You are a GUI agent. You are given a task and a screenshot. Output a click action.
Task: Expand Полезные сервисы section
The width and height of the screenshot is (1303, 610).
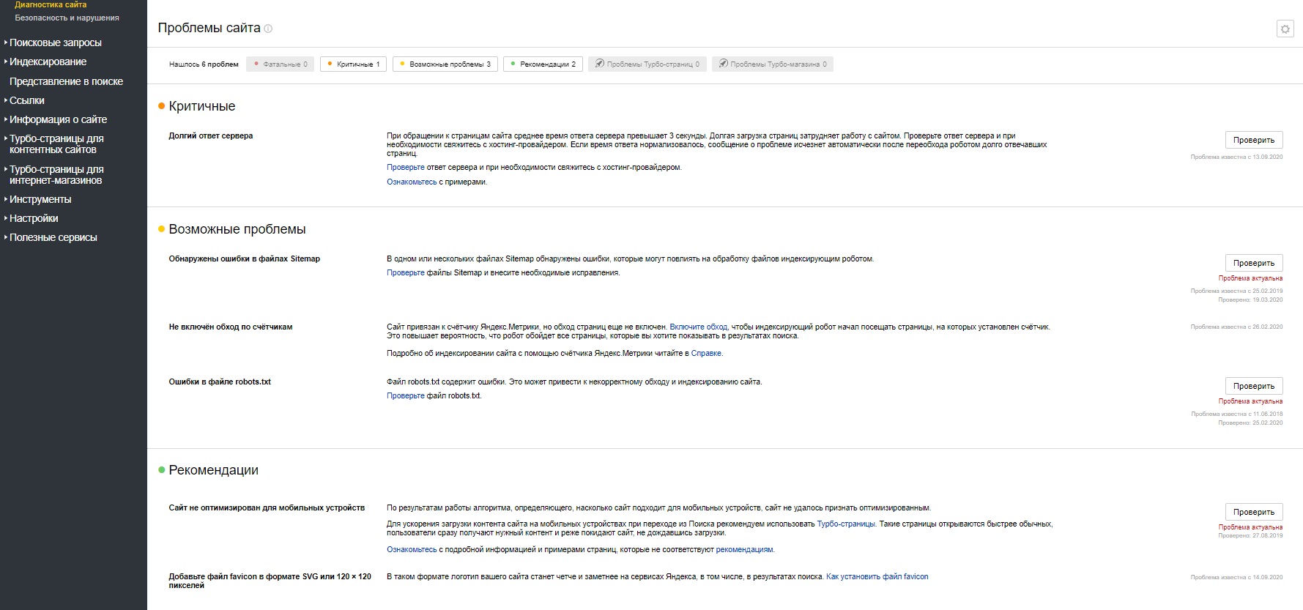coord(53,237)
